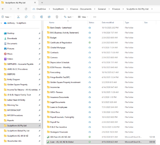This screenshot has height=145, width=160.
Task: Click the Pictures icon in sidebar
Action: pos(5,49)
